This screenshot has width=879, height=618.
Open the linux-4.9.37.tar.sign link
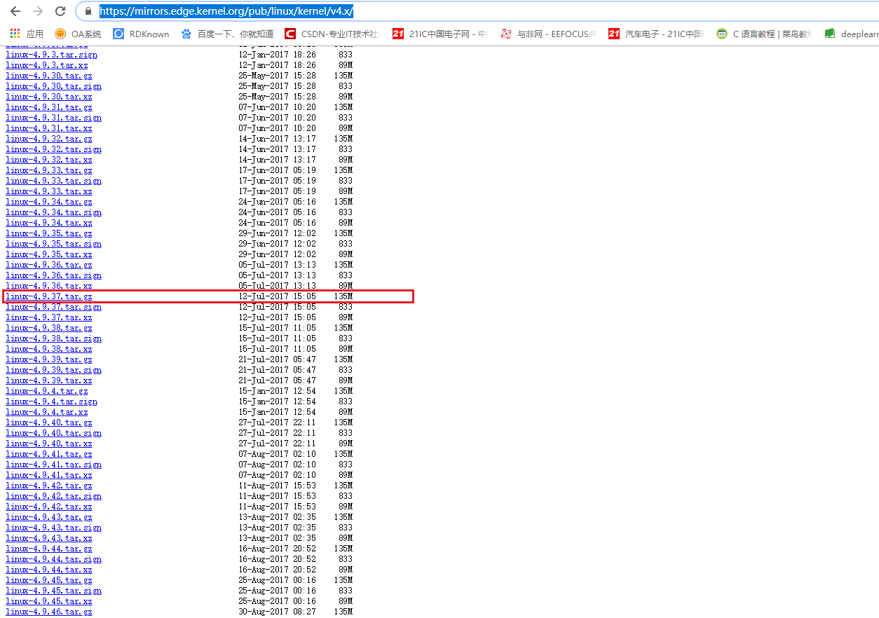53,307
